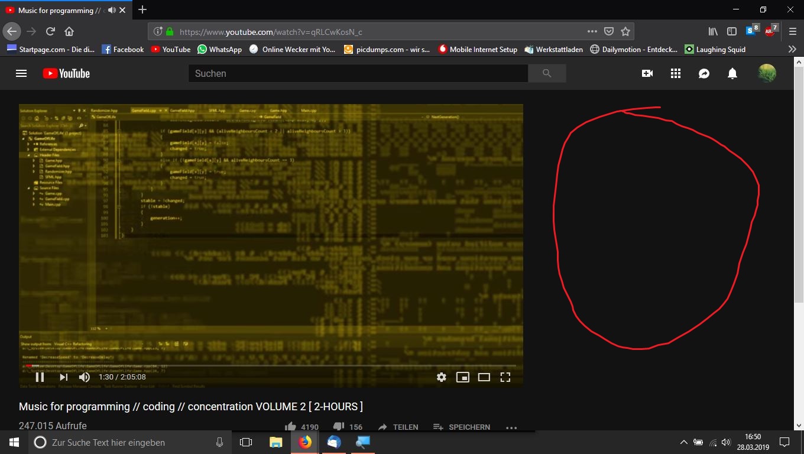Click the search magnifier button
This screenshot has width=804, height=454.
click(547, 73)
